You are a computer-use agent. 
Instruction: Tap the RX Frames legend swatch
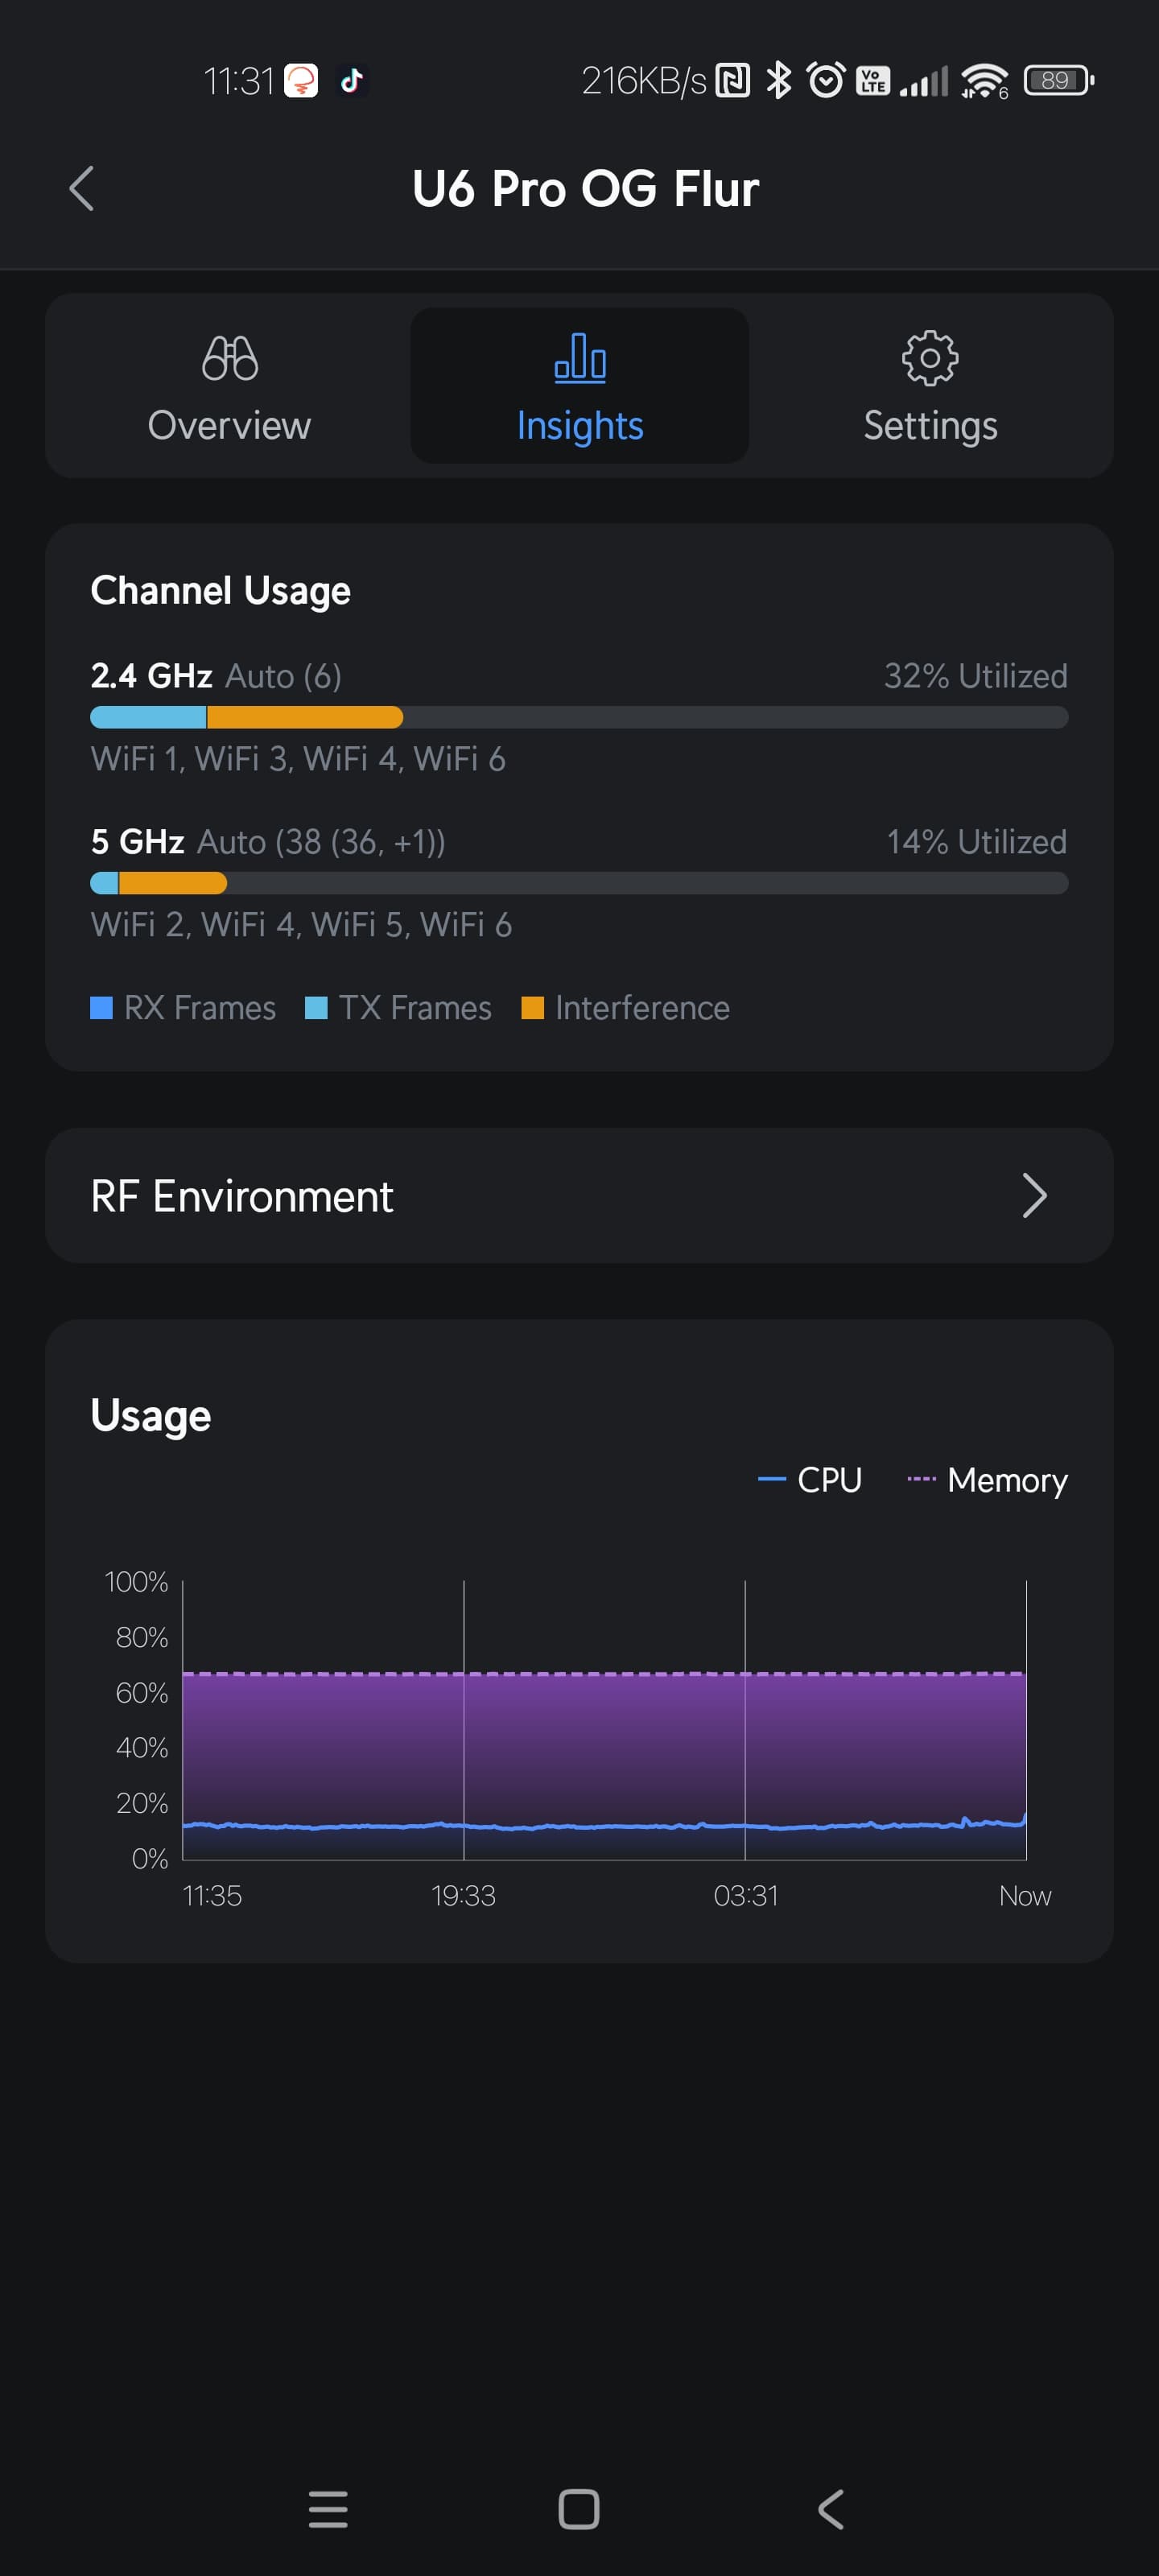coord(101,1008)
